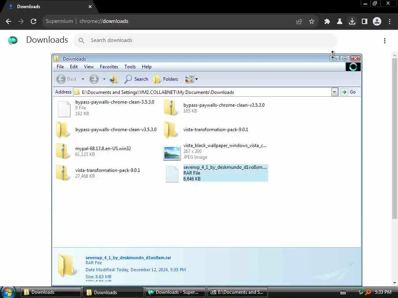Click the Windows Start orb

pos(8,292)
